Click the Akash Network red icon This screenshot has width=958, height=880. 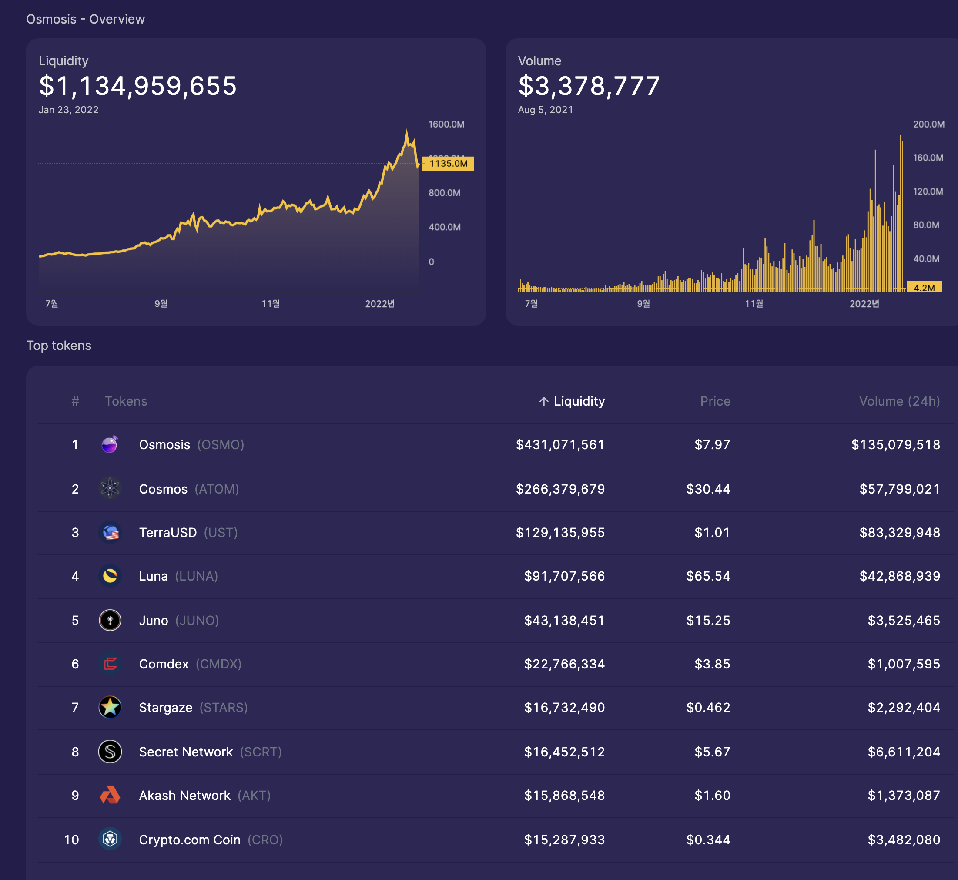click(x=110, y=795)
